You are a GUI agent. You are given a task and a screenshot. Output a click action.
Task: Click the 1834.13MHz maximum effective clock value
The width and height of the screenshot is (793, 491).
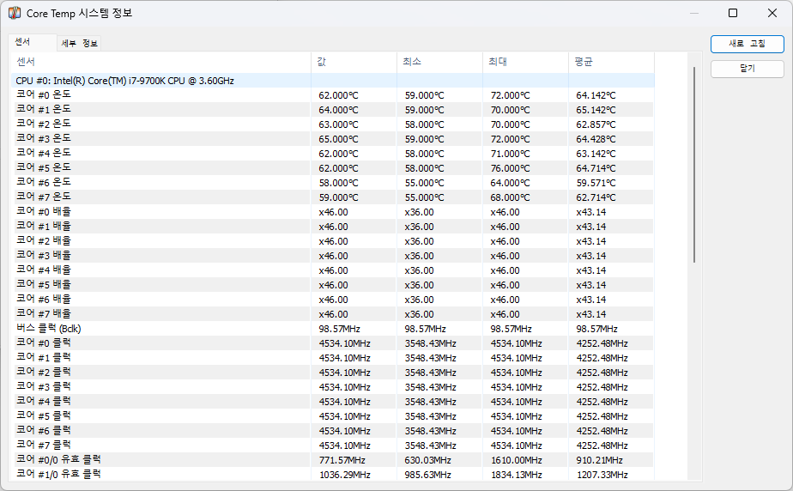517,475
